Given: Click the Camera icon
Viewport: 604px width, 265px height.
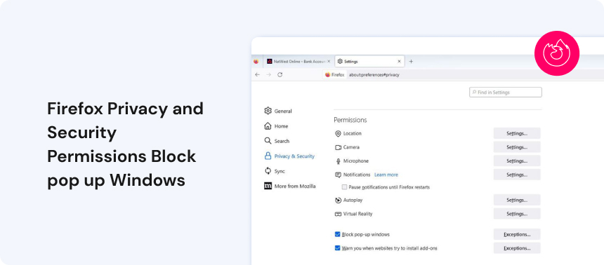Looking at the screenshot, I should (x=338, y=147).
